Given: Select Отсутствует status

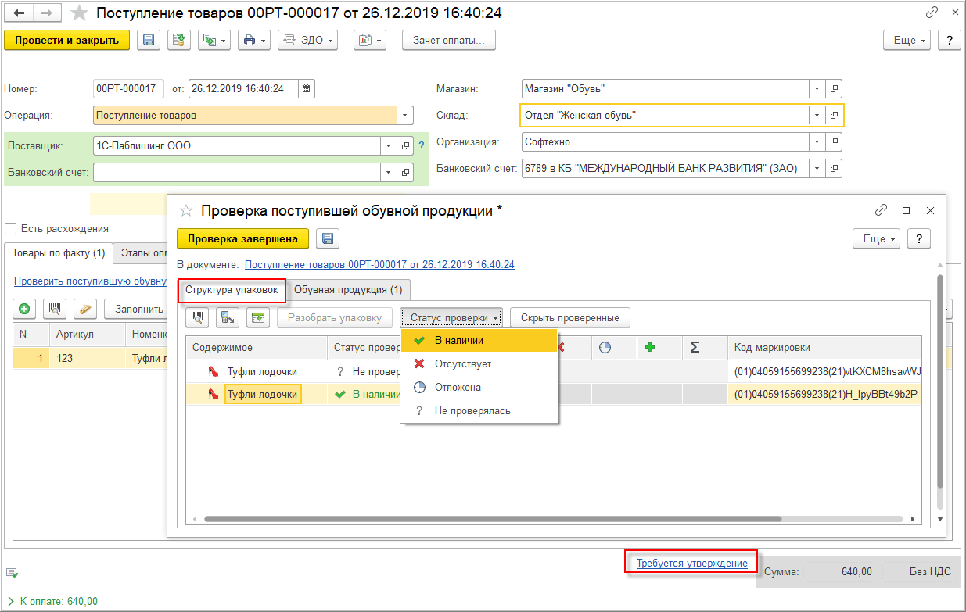Looking at the screenshot, I should click(479, 363).
